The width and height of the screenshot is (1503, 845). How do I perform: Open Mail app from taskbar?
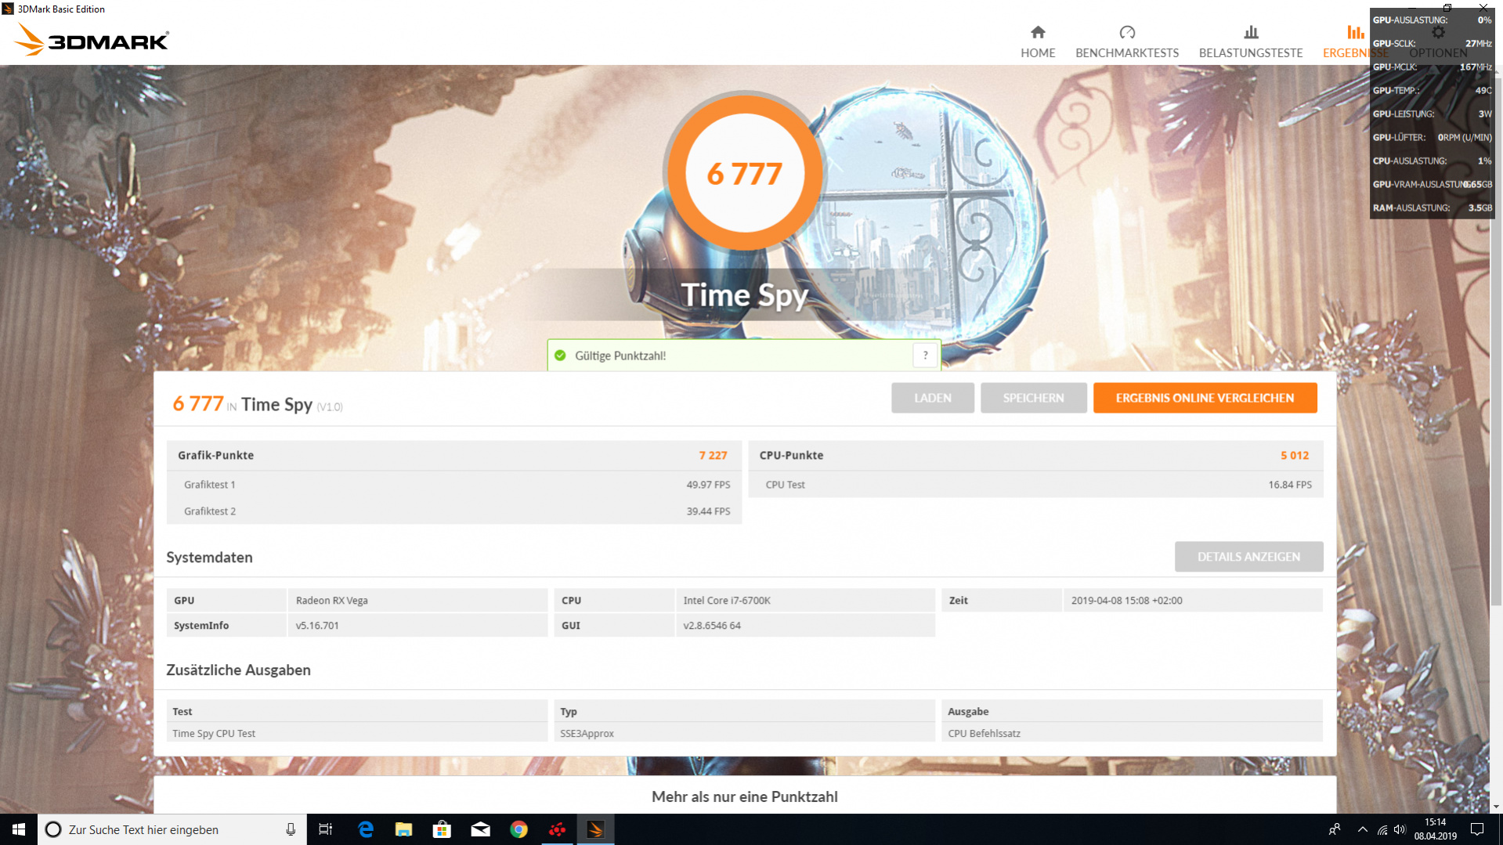(480, 829)
